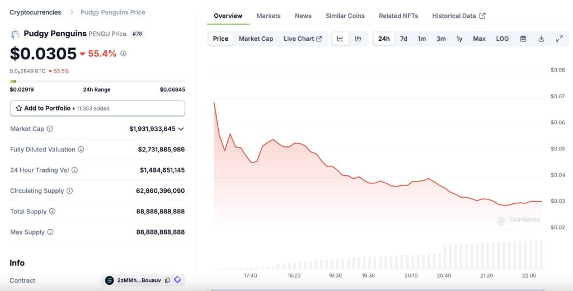Open the Overview tab
Image resolution: width=573 pixels, height=291 pixels.
[228, 16]
